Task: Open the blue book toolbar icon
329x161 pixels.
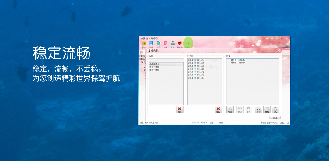Action: coord(151,43)
